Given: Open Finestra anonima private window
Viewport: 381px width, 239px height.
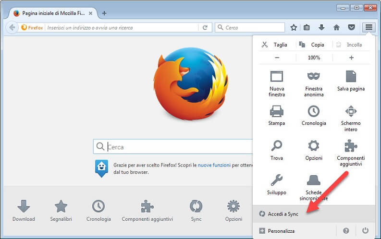Looking at the screenshot, I should click(x=314, y=84).
